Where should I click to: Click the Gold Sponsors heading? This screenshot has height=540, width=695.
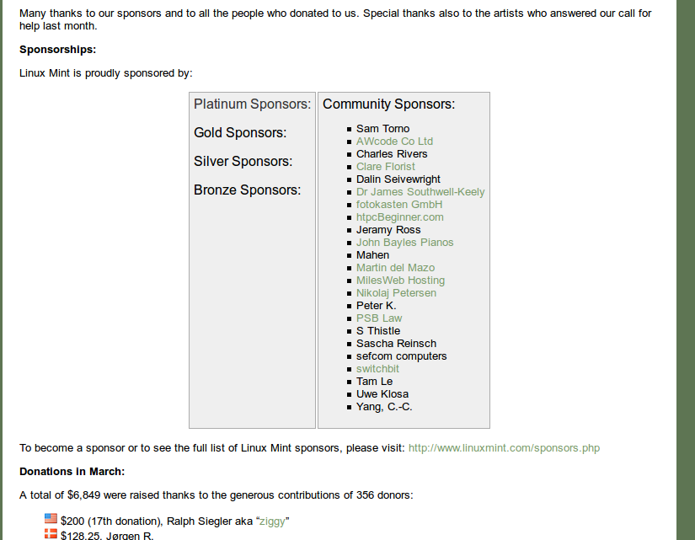pos(240,133)
